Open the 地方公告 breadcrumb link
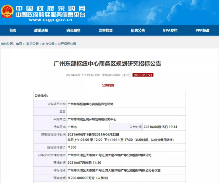The width and height of the screenshot is (219, 183). tap(48, 44)
